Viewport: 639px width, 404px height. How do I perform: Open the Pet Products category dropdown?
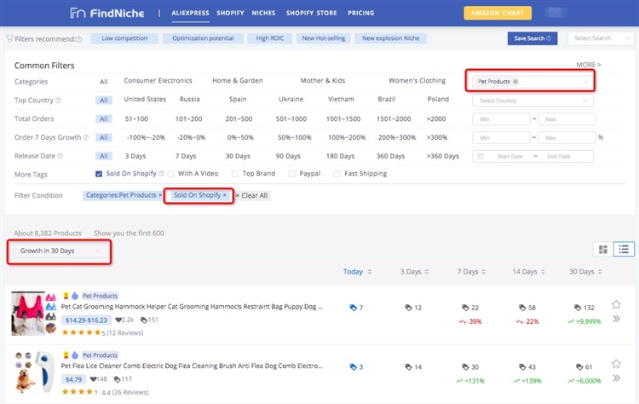point(532,81)
